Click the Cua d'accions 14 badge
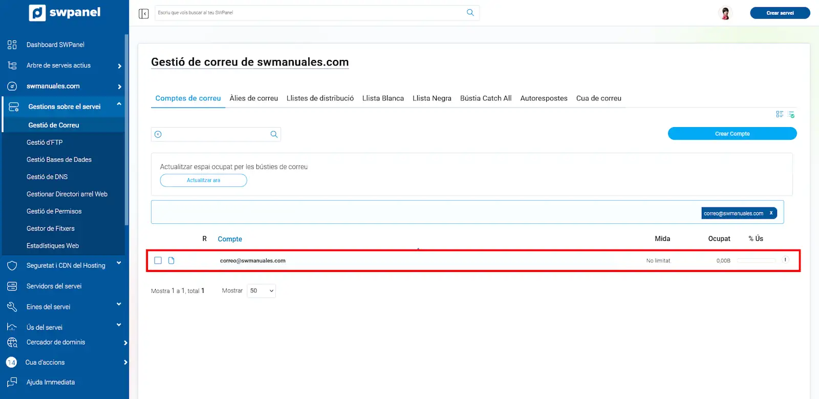 [x=11, y=362]
